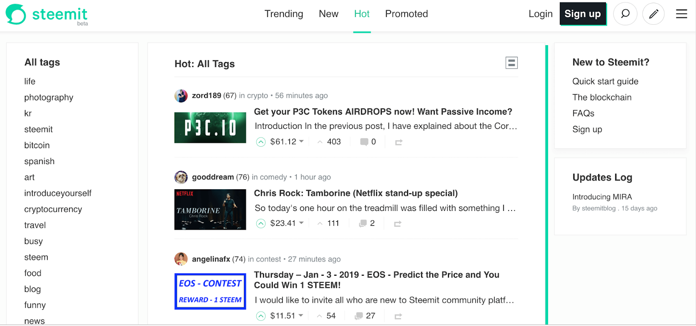This screenshot has width=696, height=326.
Task: Open angelinafx's profile avatar
Action: coord(181,259)
